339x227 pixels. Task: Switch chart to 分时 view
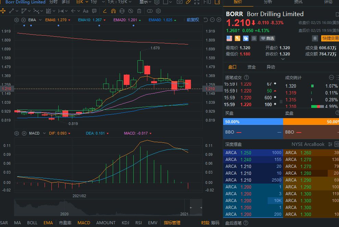tap(53, 2)
